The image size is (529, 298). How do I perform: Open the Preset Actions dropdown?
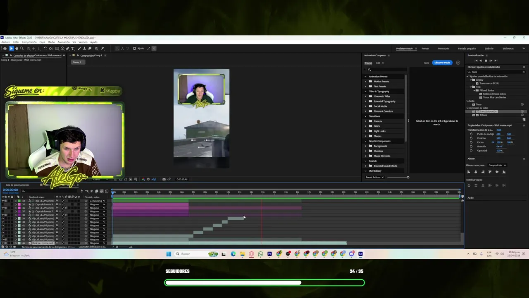374,177
